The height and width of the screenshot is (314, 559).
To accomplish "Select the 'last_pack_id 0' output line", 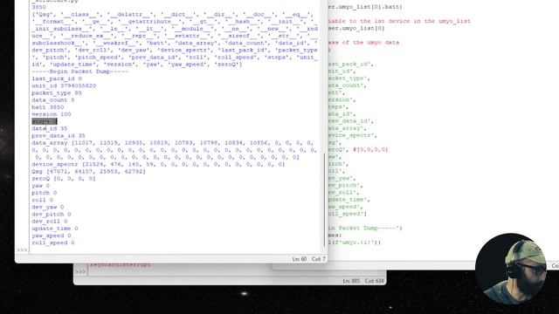I will click(57, 78).
